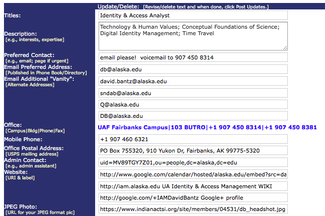Select the Google calendar website URL field
This screenshot has width=325, height=216.
point(193,174)
